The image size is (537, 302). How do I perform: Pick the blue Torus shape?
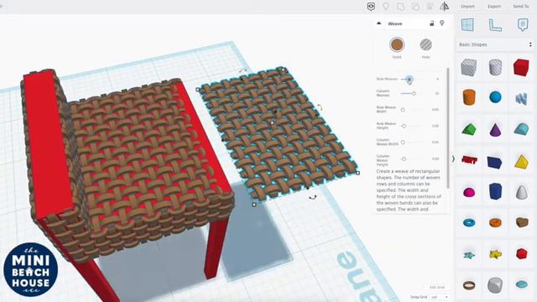click(x=469, y=223)
